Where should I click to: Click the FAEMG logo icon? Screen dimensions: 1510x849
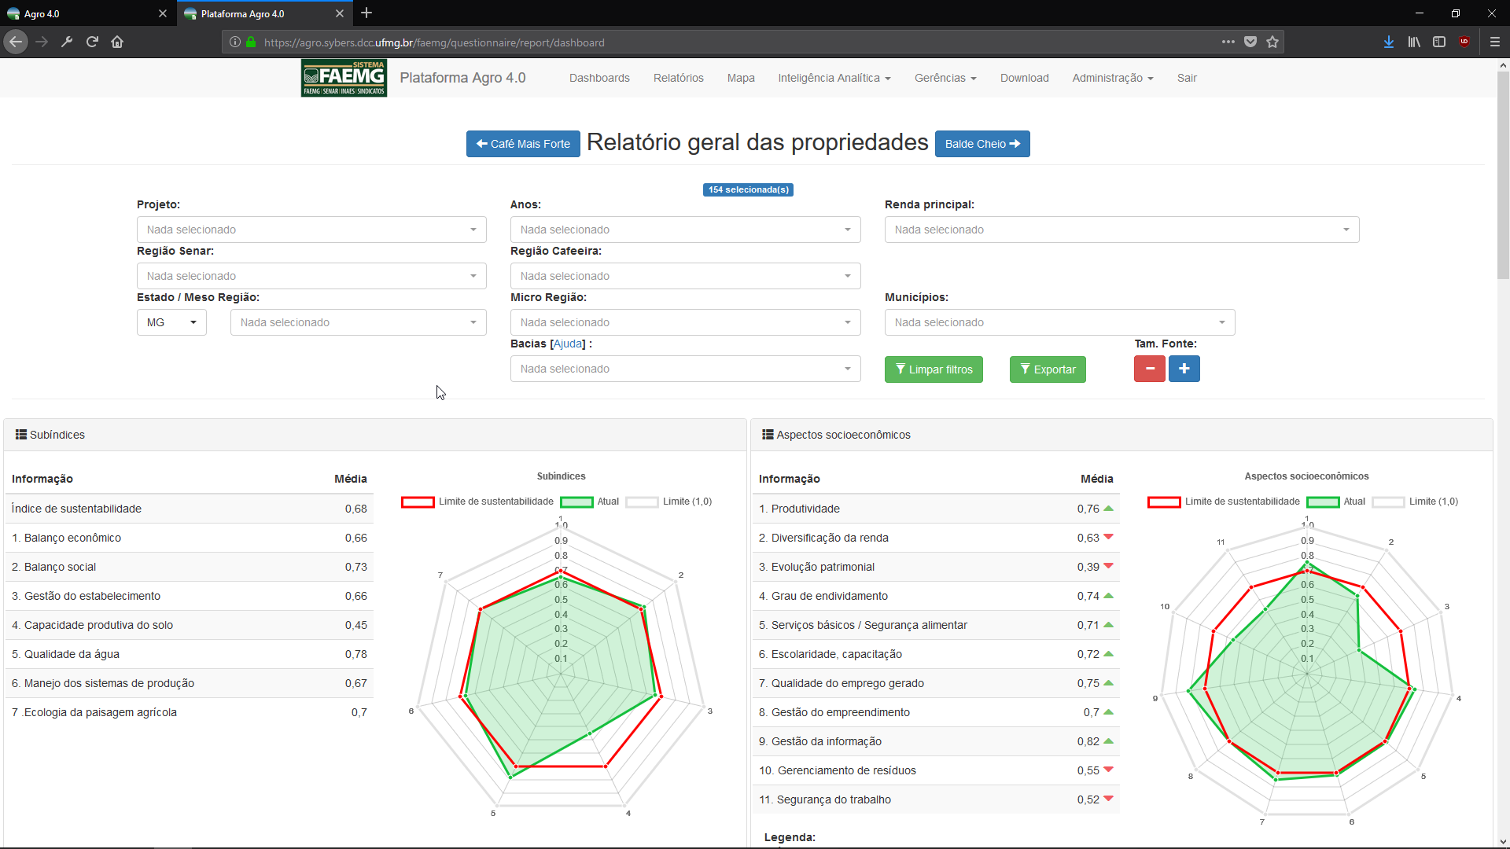point(344,78)
